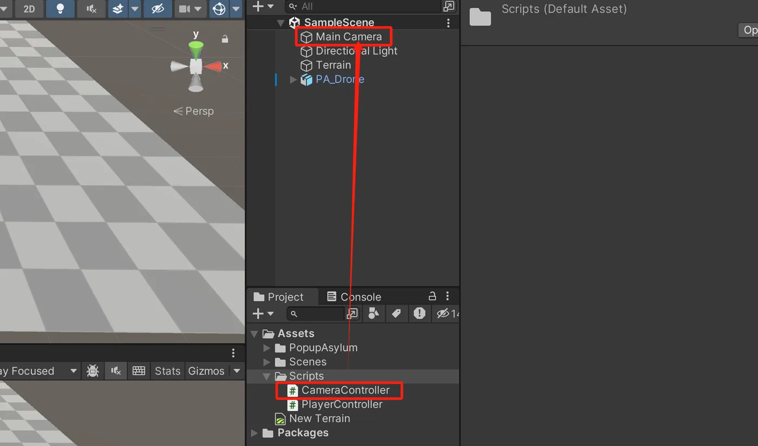Toggle scene audio mute in Scene toolbar
The width and height of the screenshot is (758, 446).
(x=92, y=9)
